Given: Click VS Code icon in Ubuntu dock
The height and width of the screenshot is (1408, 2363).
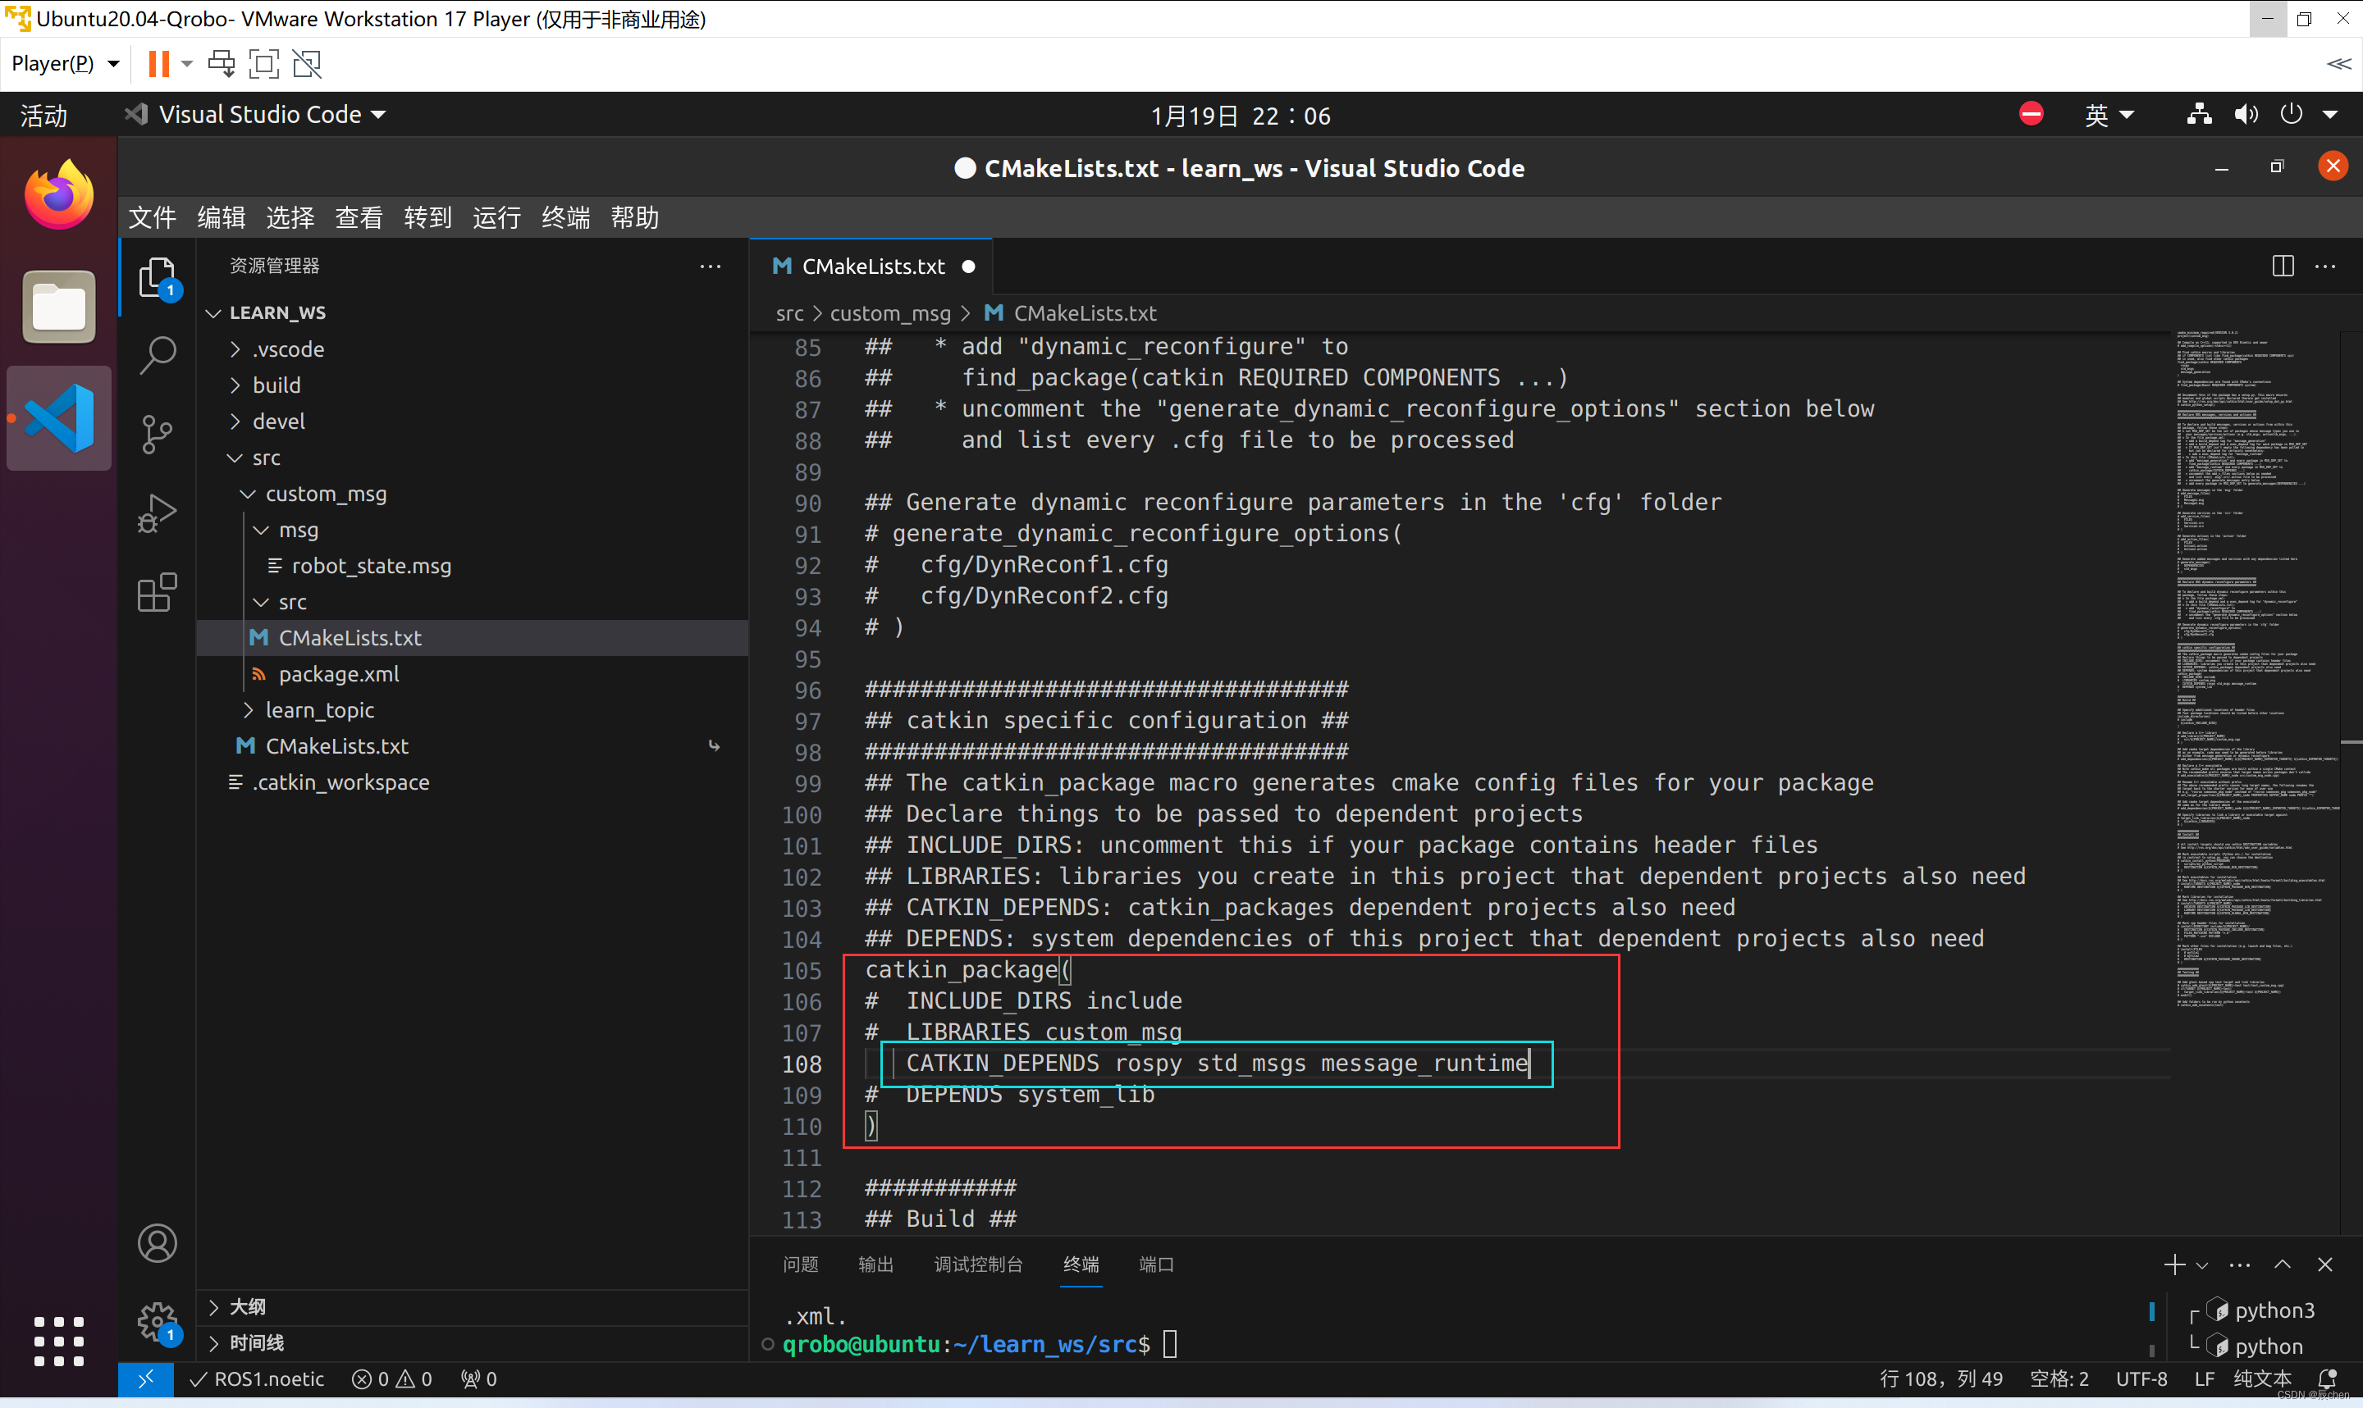Looking at the screenshot, I should [59, 417].
